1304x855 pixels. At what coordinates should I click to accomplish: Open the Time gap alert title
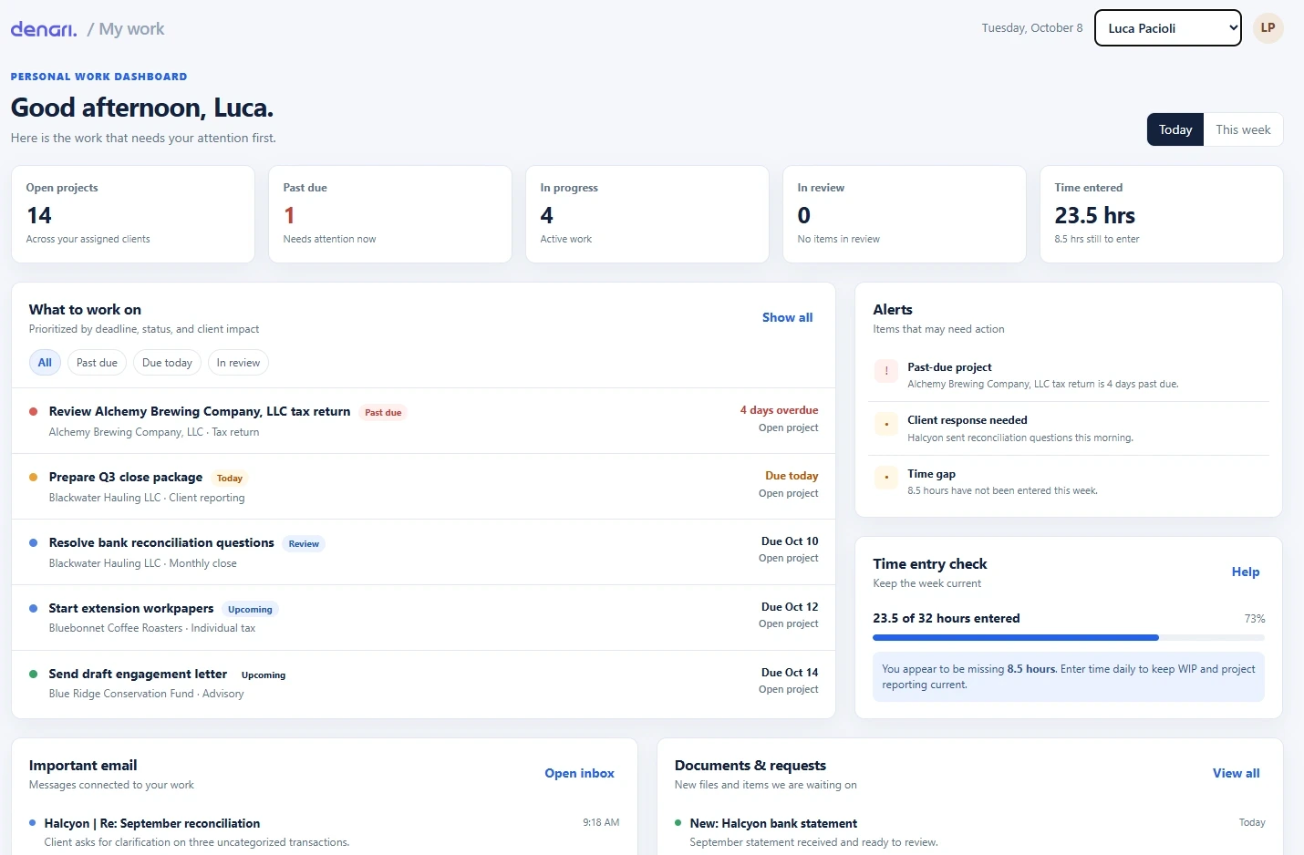tap(931, 474)
